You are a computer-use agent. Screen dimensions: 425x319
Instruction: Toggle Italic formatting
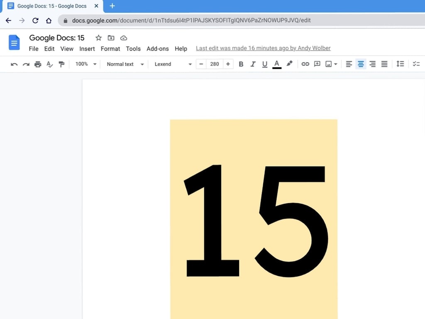[253, 64]
